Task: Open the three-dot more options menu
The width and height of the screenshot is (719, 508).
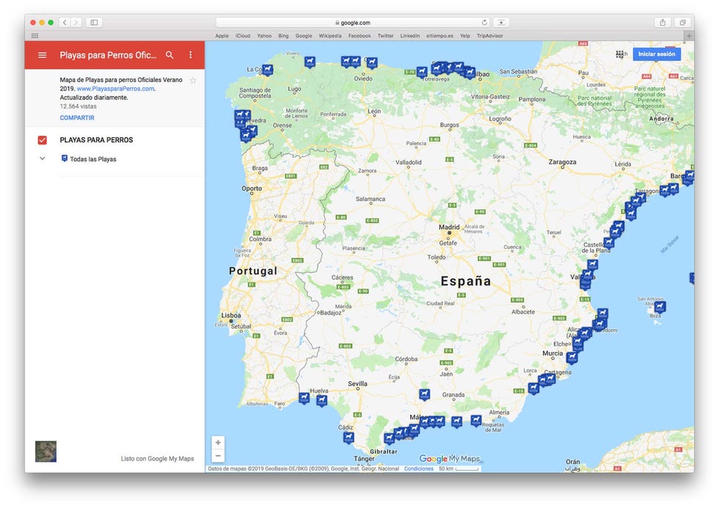Action: 190,55
